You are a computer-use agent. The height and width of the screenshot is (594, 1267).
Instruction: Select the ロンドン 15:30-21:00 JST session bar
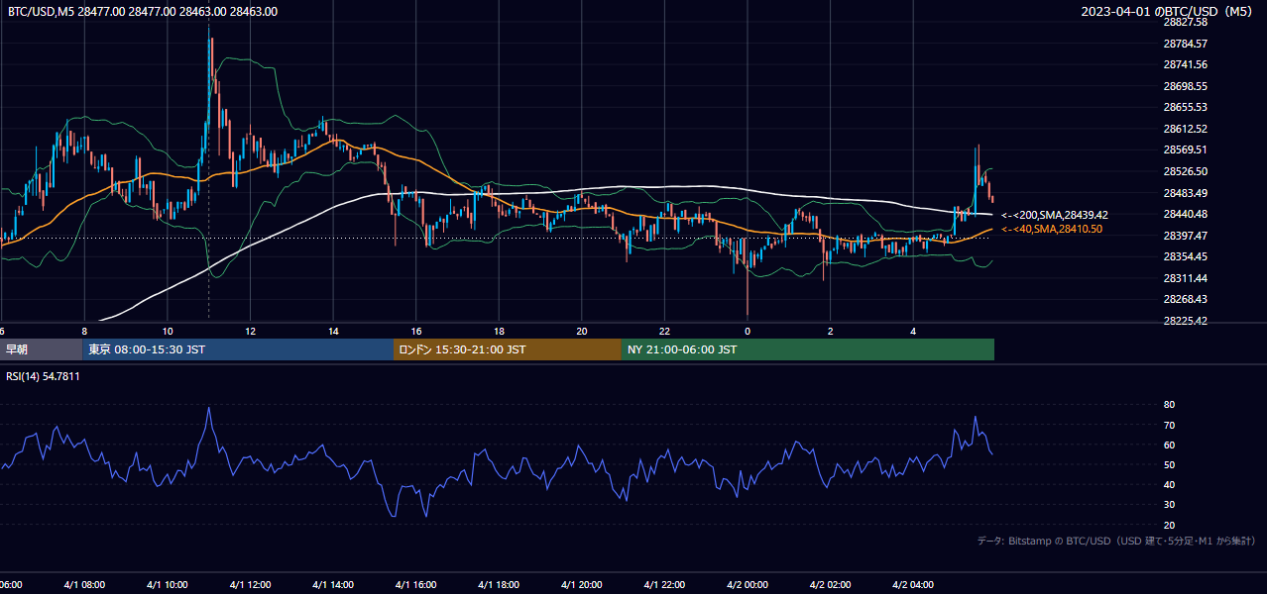[x=508, y=349]
